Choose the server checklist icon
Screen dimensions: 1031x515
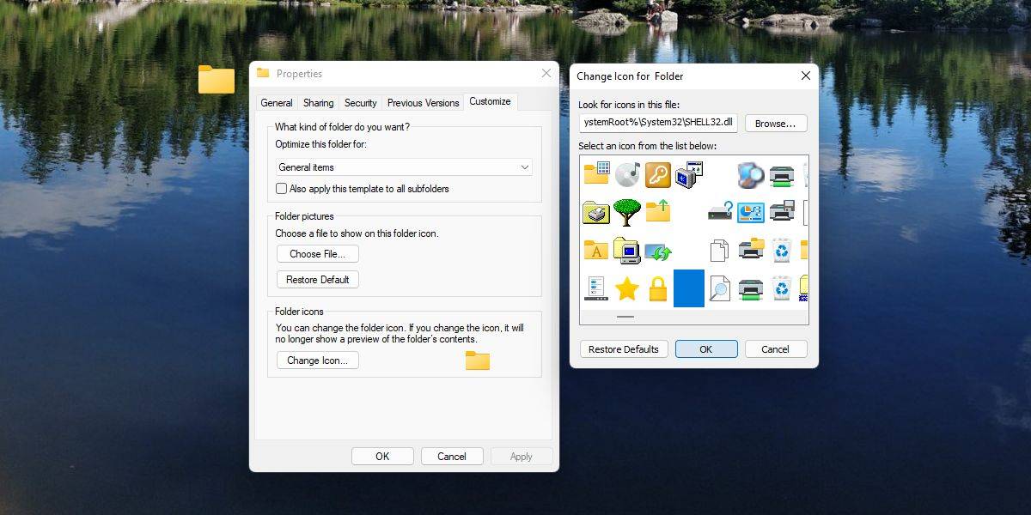[x=596, y=288]
